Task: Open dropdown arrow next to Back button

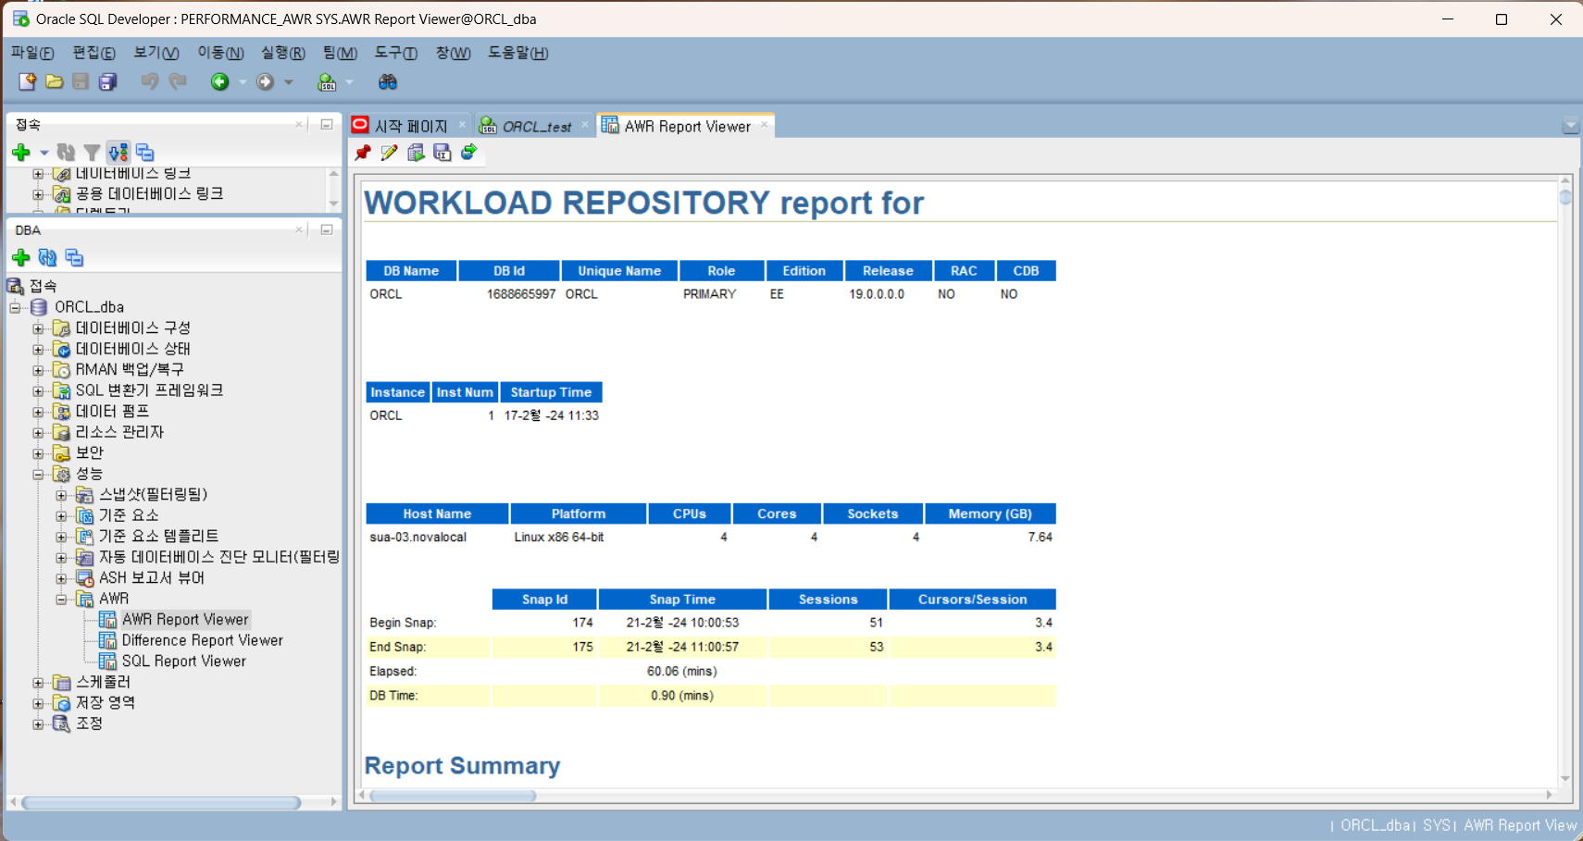Action: click(x=243, y=82)
